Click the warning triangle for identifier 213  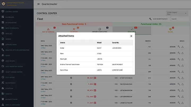[183, 78]
